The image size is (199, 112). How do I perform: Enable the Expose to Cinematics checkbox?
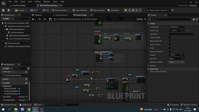coord(169,52)
